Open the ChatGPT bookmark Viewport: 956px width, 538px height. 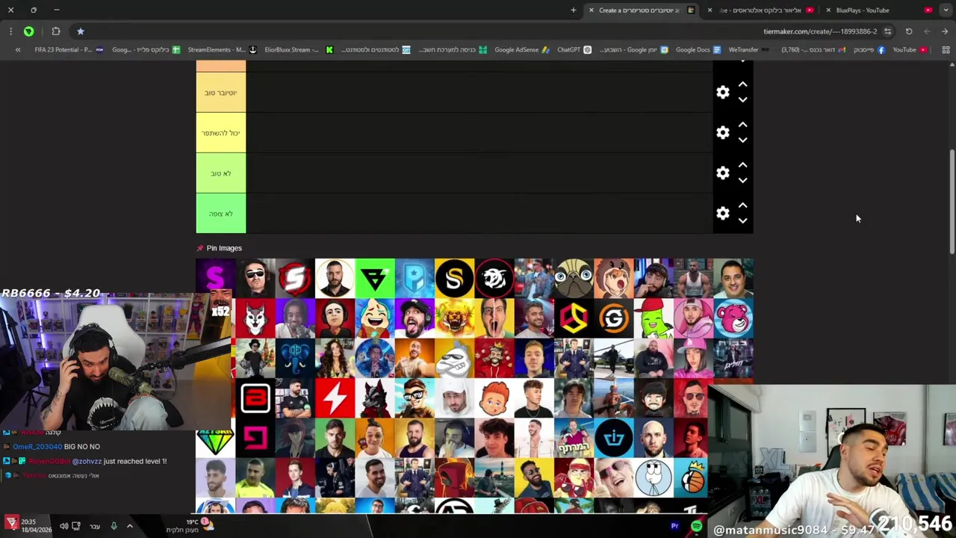[574, 50]
